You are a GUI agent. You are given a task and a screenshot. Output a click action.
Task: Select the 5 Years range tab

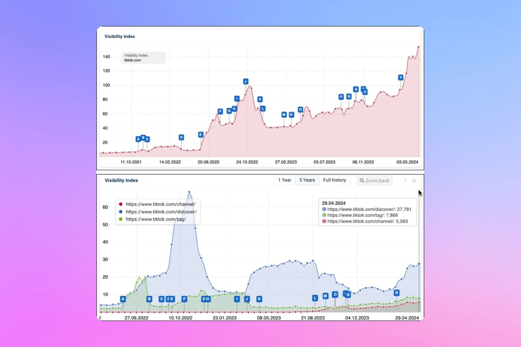click(x=307, y=180)
